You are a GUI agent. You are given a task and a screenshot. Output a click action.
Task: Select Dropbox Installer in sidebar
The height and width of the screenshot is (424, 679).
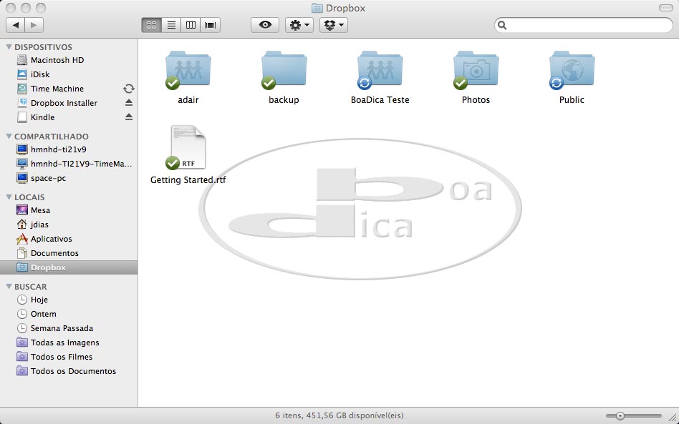point(69,103)
